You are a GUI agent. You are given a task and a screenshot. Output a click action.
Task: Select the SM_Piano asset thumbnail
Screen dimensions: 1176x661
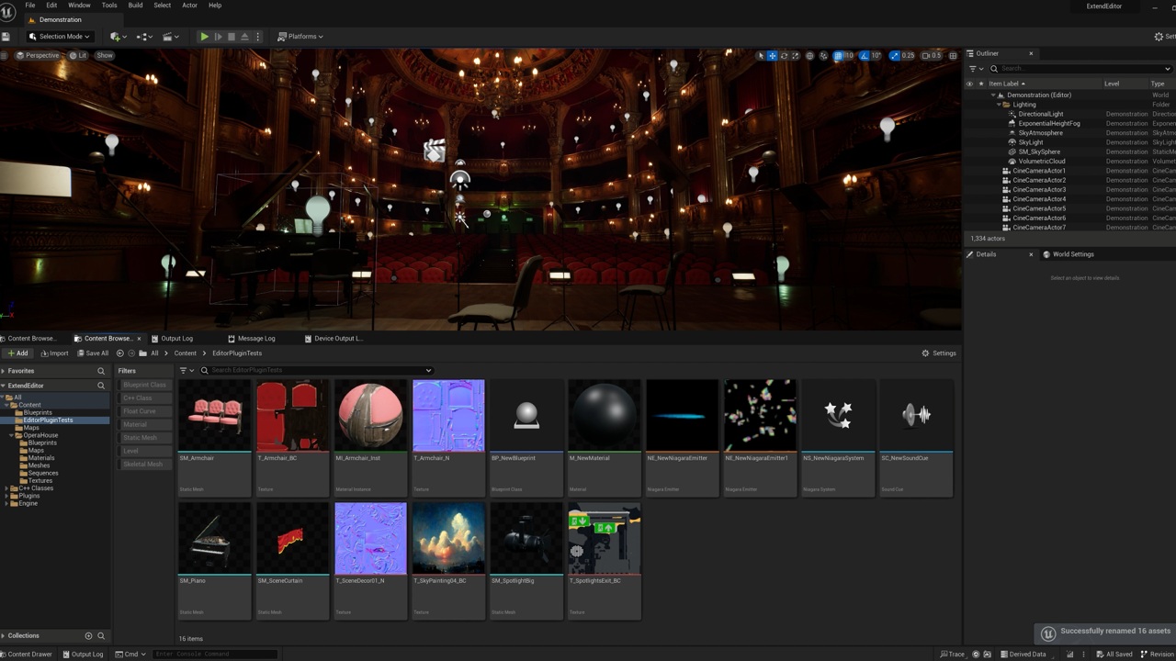pyautogui.click(x=214, y=538)
